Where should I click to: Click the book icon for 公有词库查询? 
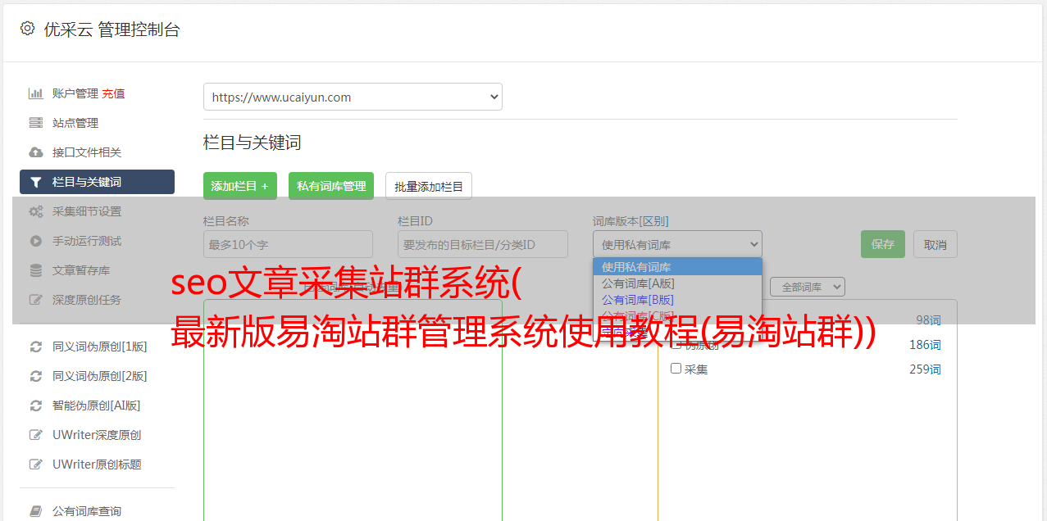point(36,511)
